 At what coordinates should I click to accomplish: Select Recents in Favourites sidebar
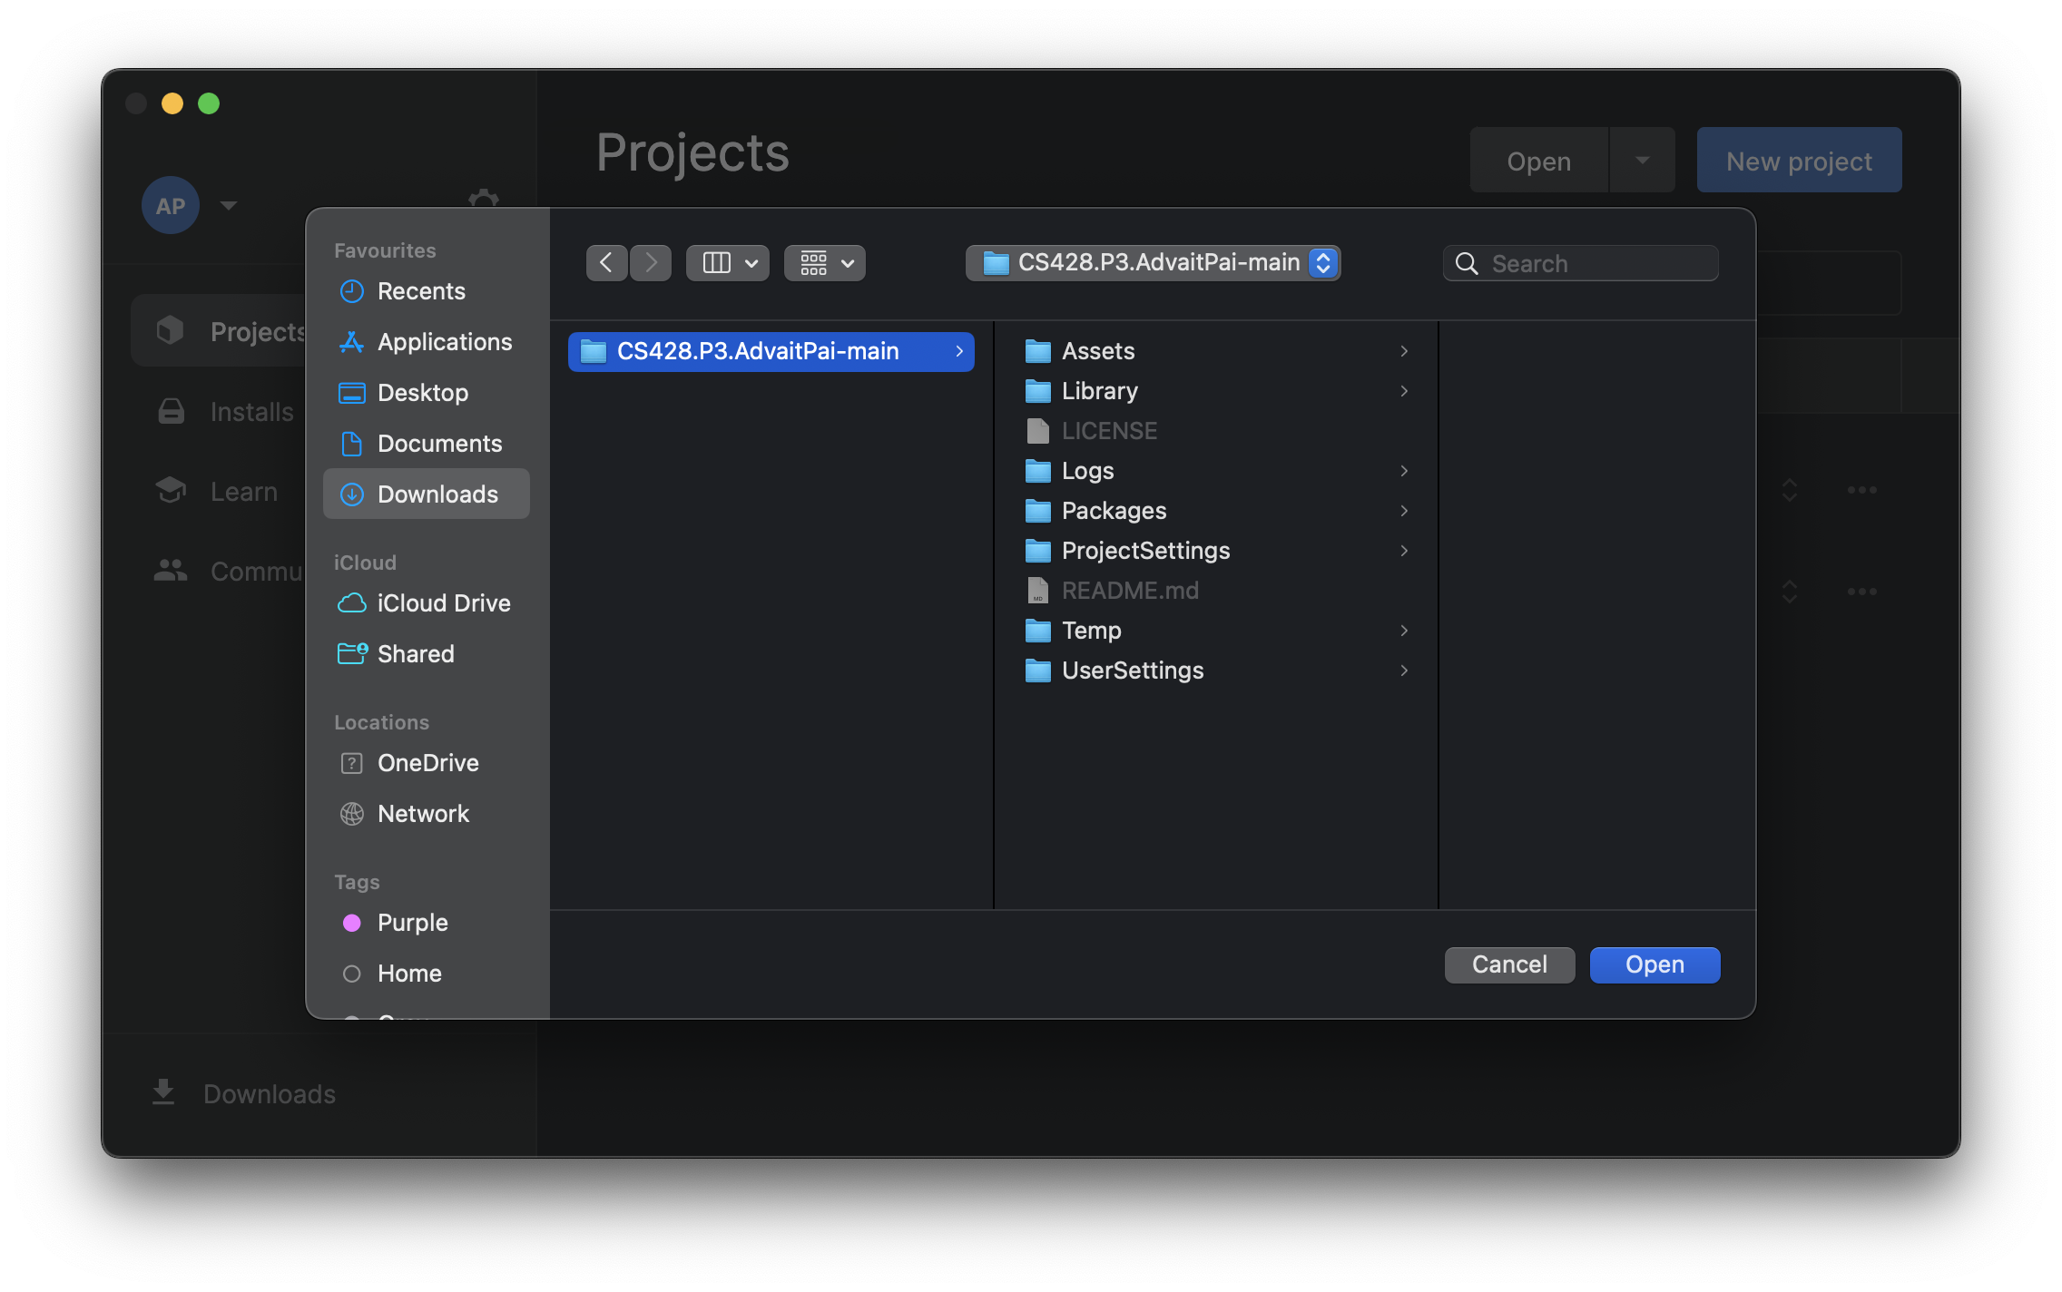(x=421, y=291)
